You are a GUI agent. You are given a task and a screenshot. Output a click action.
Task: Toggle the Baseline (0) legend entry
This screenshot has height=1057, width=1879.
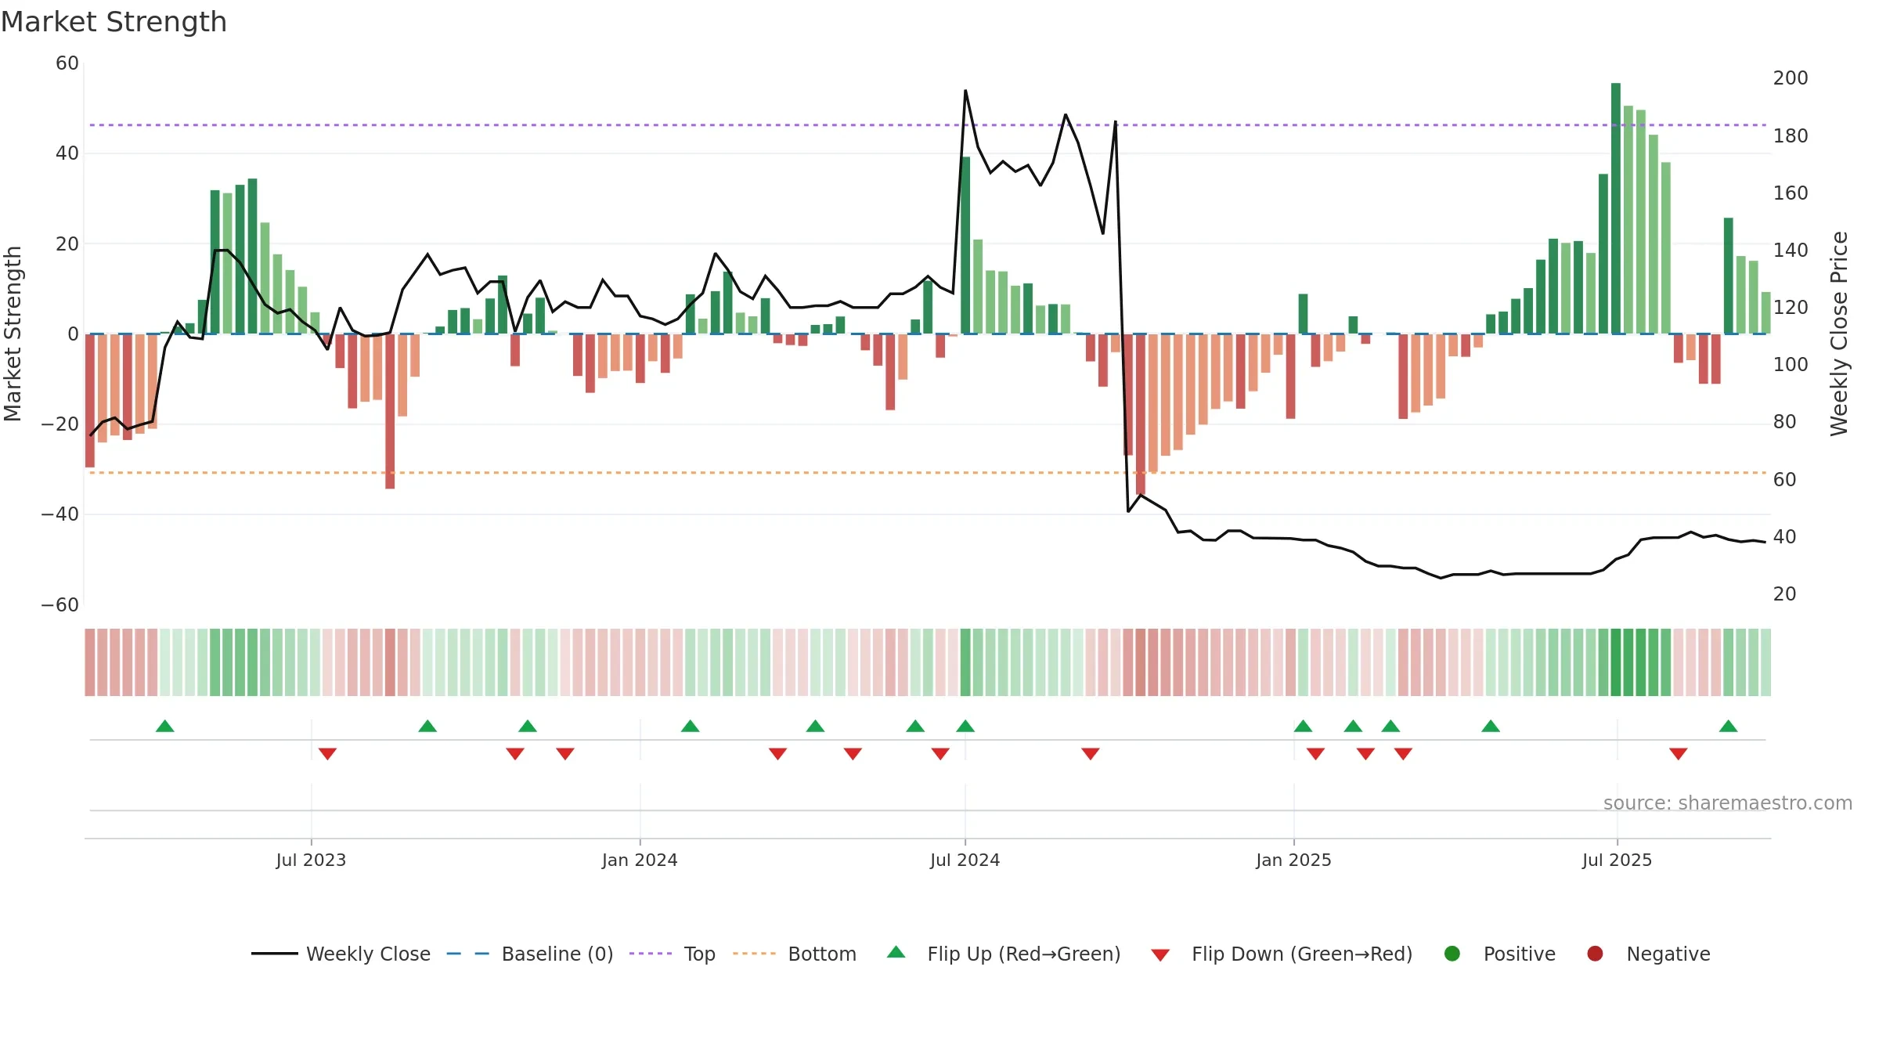tap(530, 954)
